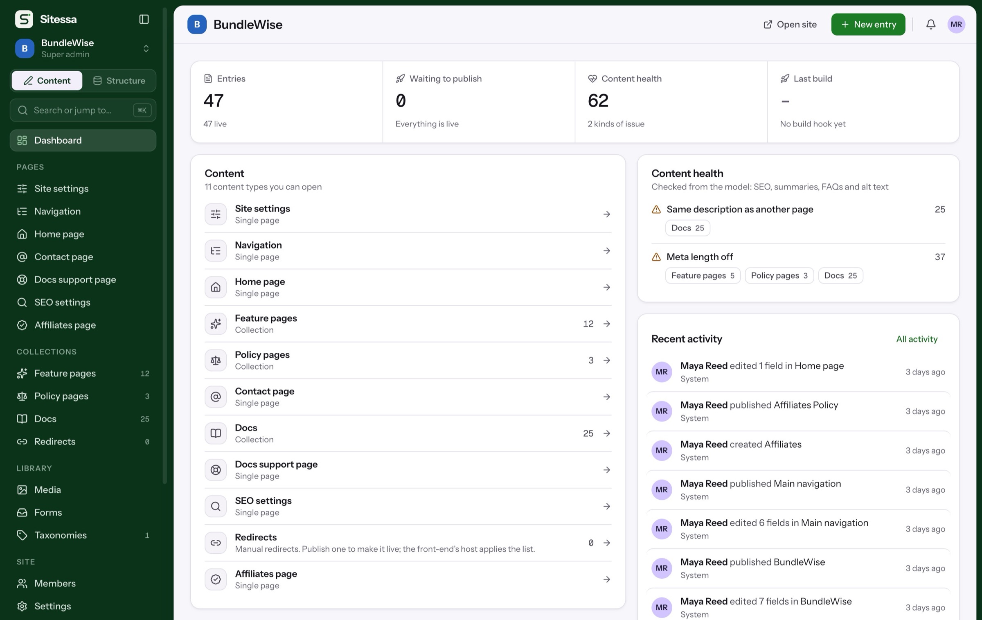
Task: Focus the Search or jump to field
Action: pyautogui.click(x=83, y=110)
